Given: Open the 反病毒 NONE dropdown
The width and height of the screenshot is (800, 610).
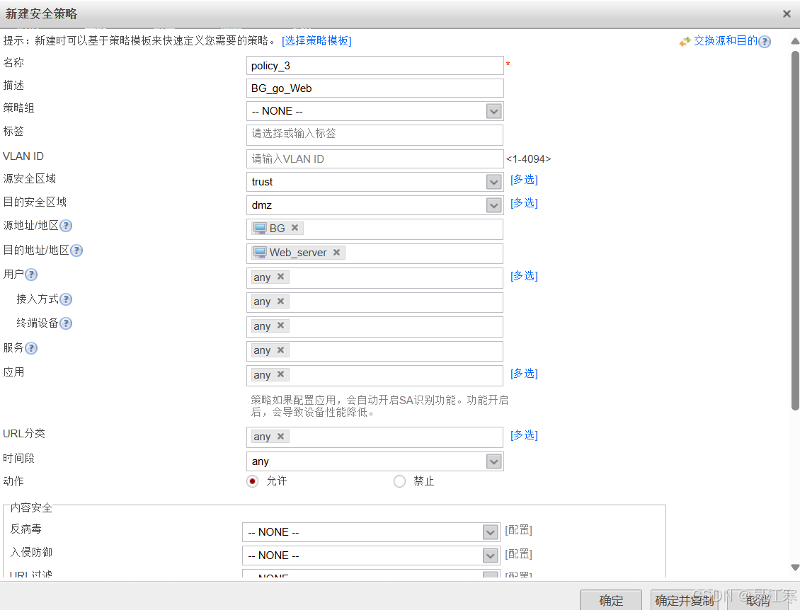Looking at the screenshot, I should (x=490, y=532).
